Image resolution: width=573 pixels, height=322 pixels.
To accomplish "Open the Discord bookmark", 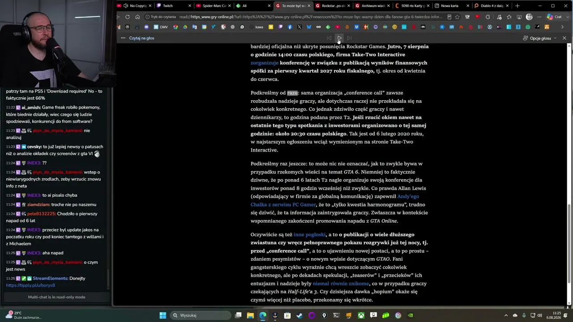I will click(x=146, y=27).
